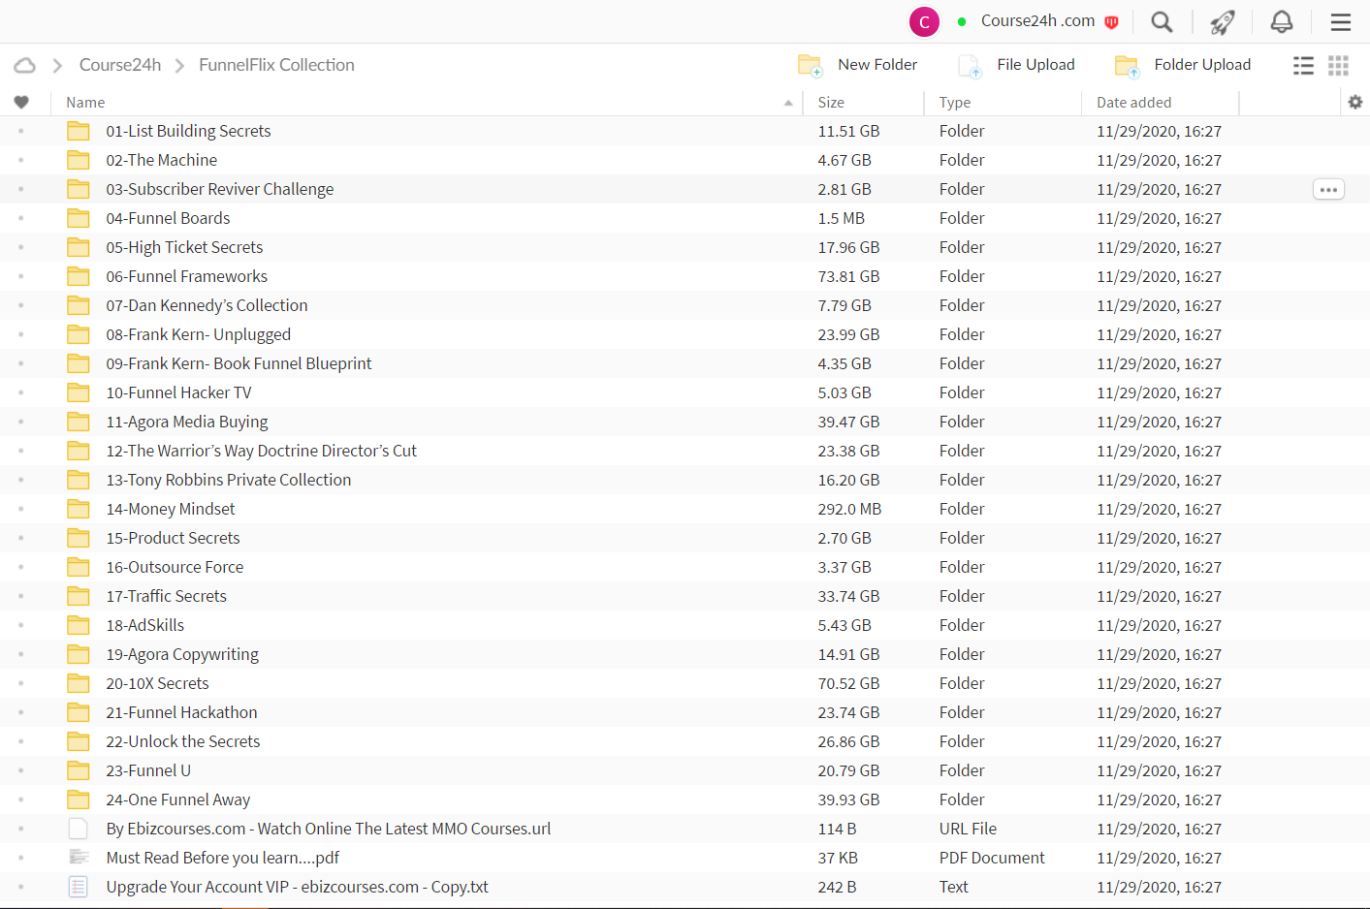Open 08-Frank Kern- Unplugged folder
This screenshot has width=1370, height=909.
(x=198, y=334)
